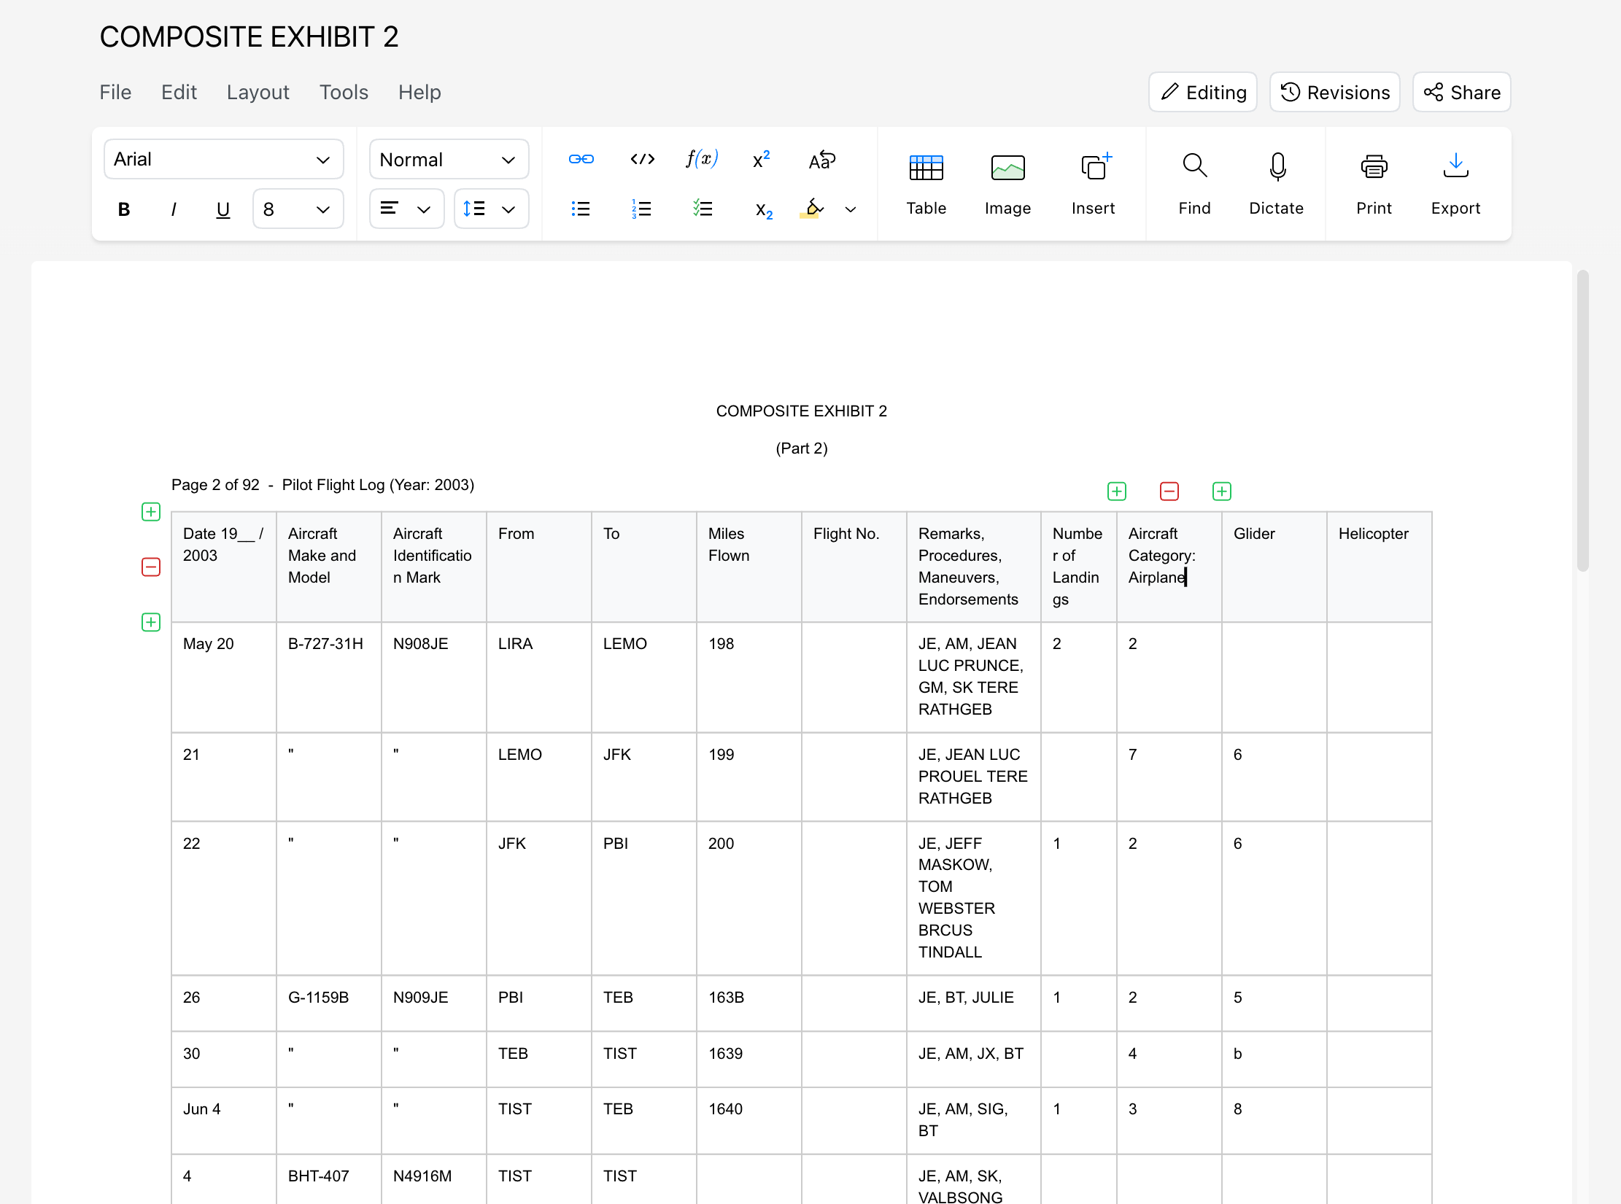
Task: Click the 'N909JE' cell
Action: tap(434, 1003)
